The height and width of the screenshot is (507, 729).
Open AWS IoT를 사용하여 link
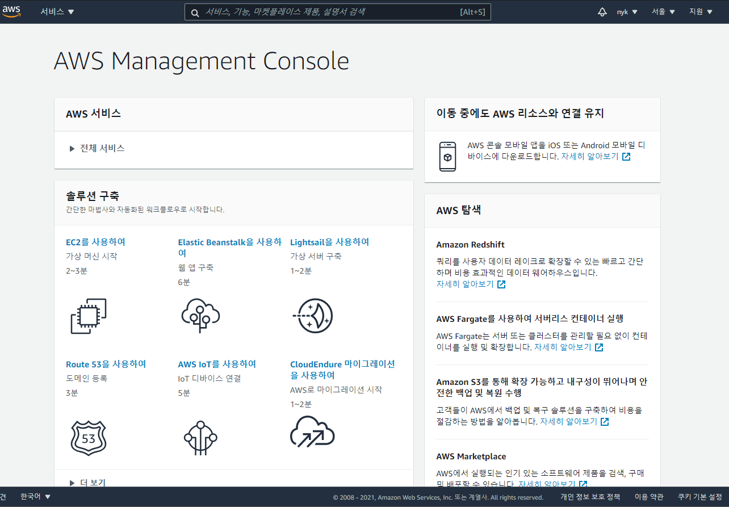217,364
